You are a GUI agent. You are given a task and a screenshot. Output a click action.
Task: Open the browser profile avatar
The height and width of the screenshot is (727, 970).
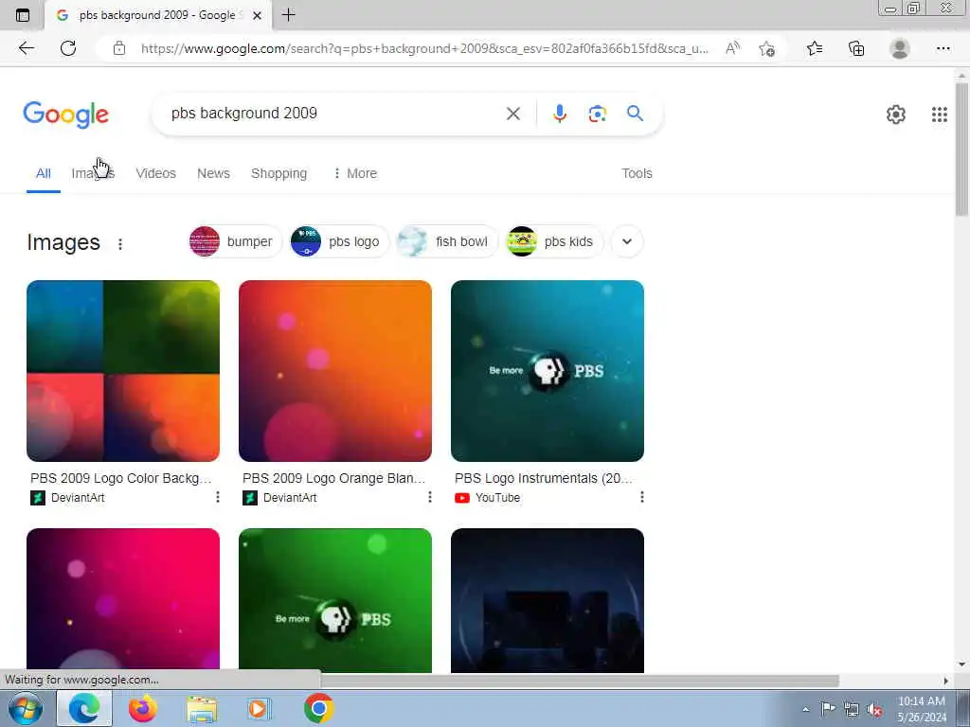[x=900, y=48]
